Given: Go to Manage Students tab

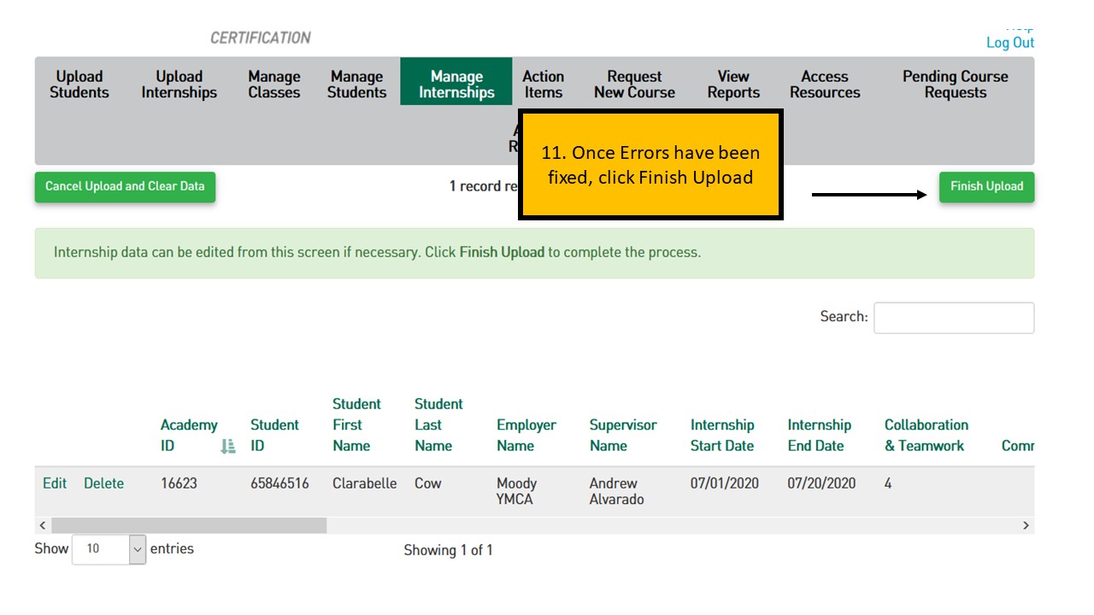Looking at the screenshot, I should click(356, 85).
